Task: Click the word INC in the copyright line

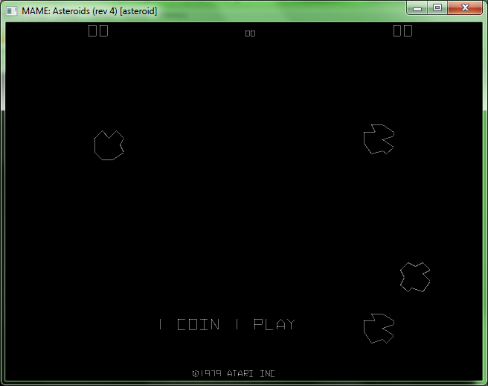Action: pyautogui.click(x=268, y=373)
